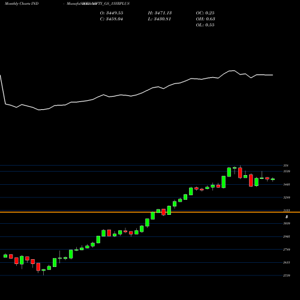This screenshot has height=300, width=300.
Task: Click the 3529 price axis label
Action: tap(287, 172)
